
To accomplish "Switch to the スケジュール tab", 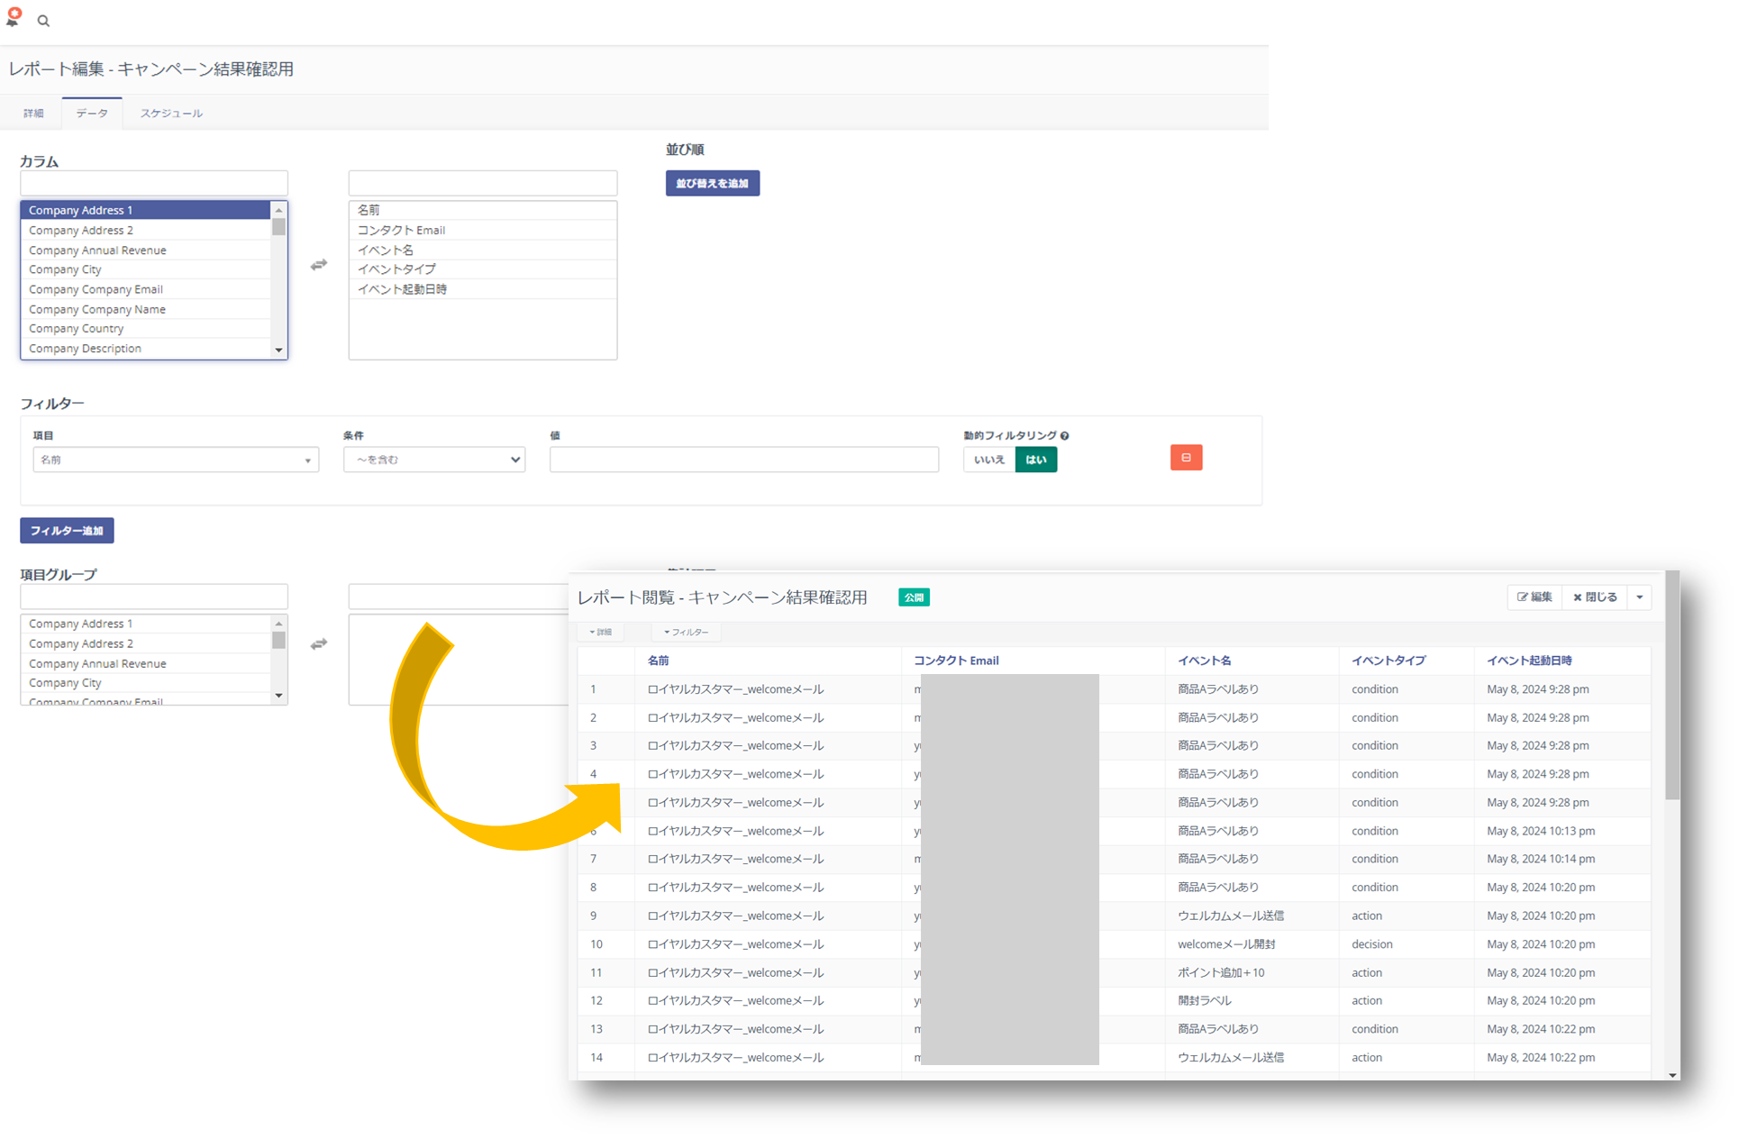I will 171,114.
